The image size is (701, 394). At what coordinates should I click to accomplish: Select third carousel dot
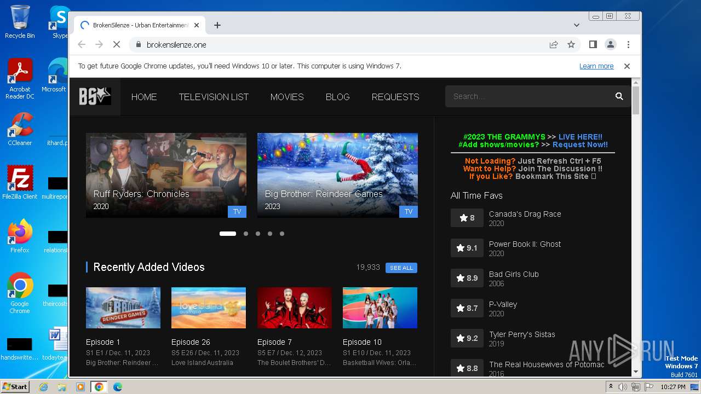[258, 234]
